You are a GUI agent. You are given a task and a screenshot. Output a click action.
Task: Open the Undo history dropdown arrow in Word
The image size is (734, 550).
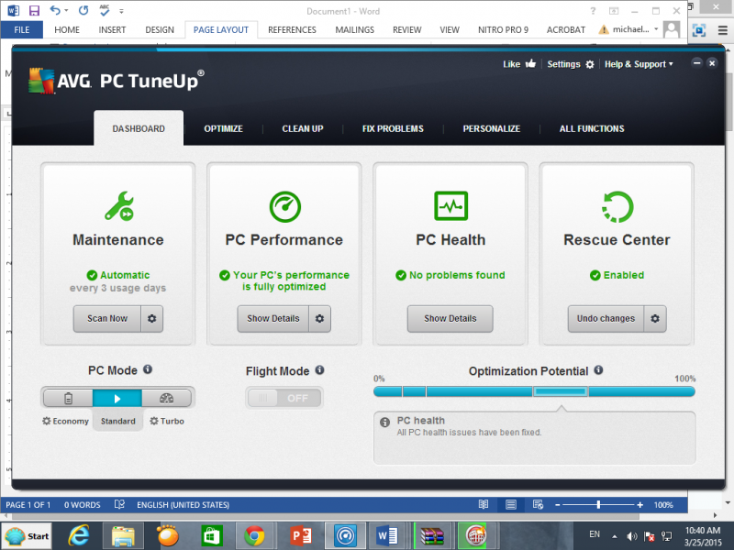pos(66,10)
